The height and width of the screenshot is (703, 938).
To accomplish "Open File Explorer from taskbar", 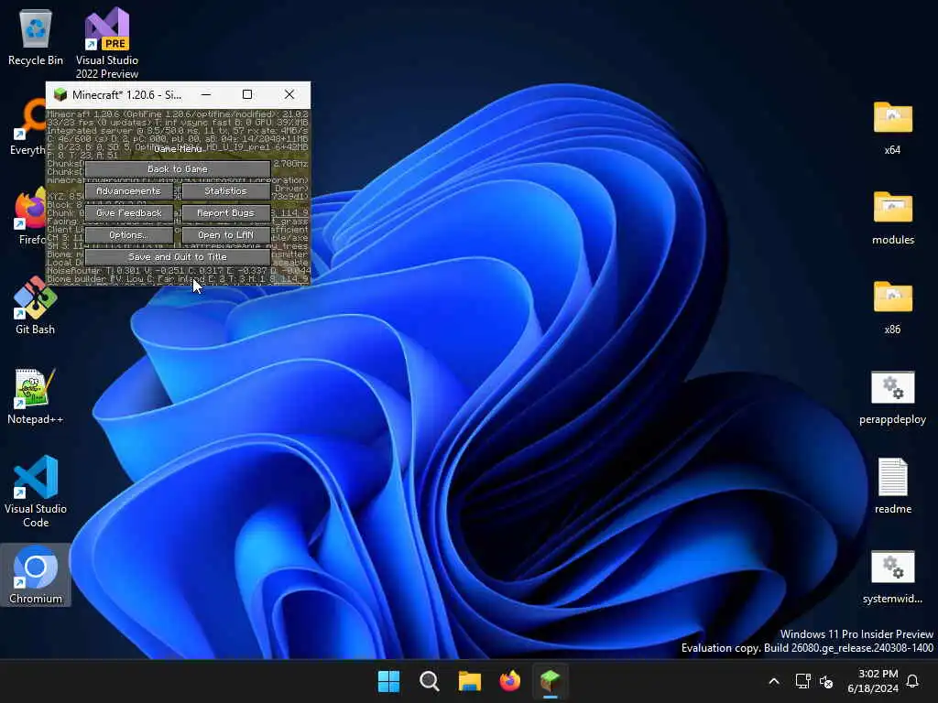I will [x=470, y=681].
